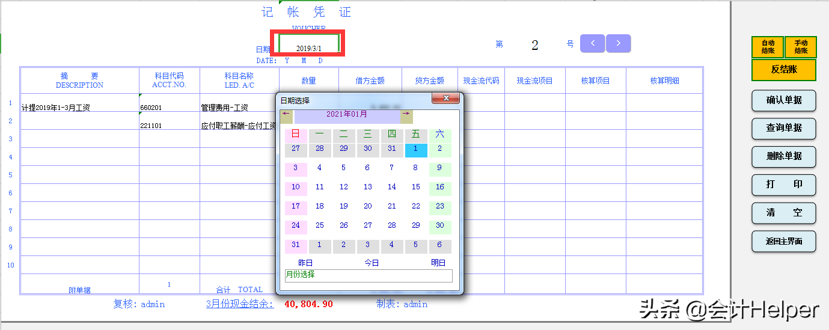Click the 确认单据 button

784,100
